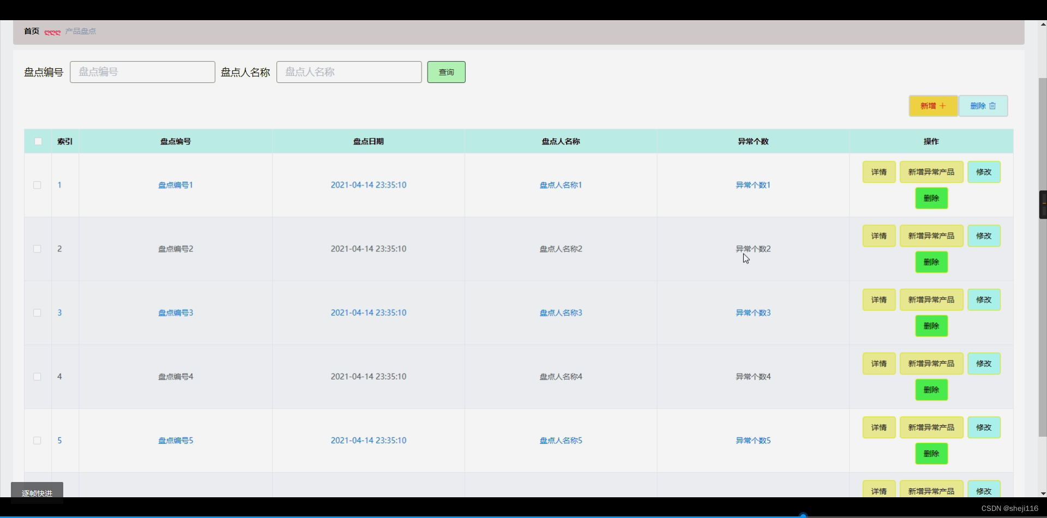Open the 盘点人名称3 link

[560, 312]
